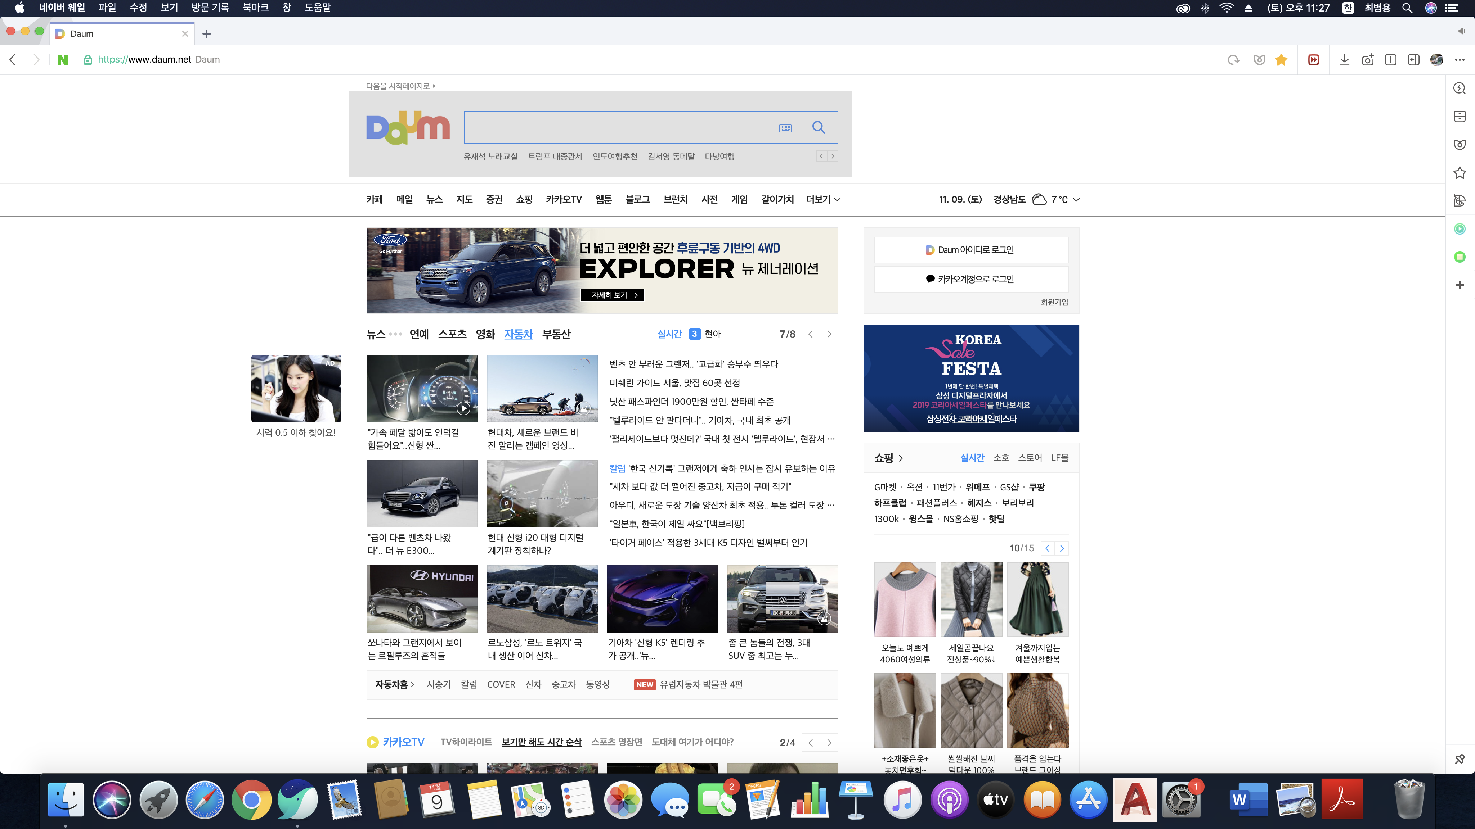Click the bookmark star in address bar

pos(1282,59)
